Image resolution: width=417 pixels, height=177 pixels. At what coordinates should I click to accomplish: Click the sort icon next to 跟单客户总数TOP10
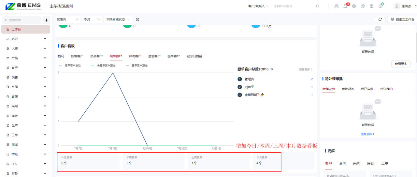(x=272, y=69)
